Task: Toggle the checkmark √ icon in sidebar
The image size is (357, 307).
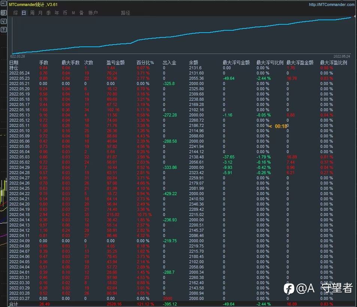Action: pyautogui.click(x=4, y=21)
